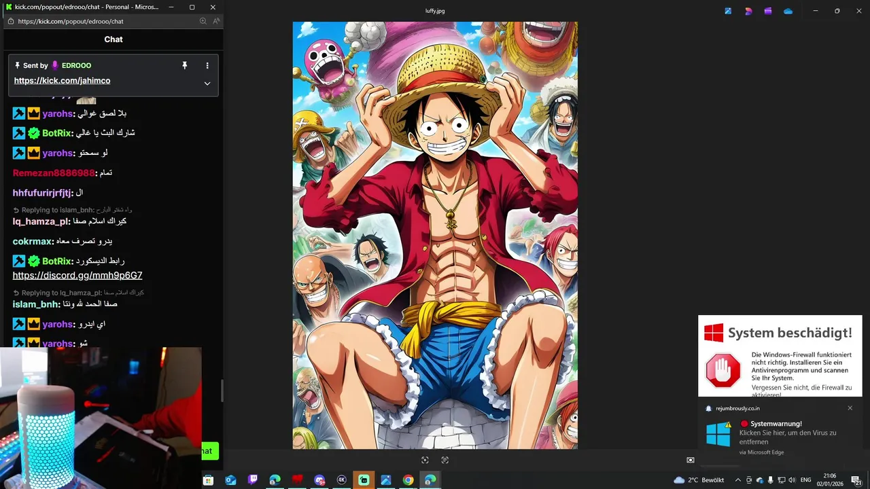The image size is (870, 489).
Task: Click red stop-hand icon in System beschädigt popup
Action: click(x=723, y=370)
